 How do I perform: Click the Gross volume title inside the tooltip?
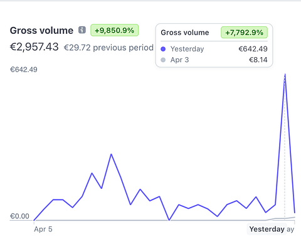click(185, 33)
